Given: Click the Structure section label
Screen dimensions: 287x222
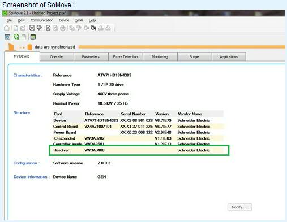Looking at the screenshot, I should pyautogui.click(x=22, y=113).
